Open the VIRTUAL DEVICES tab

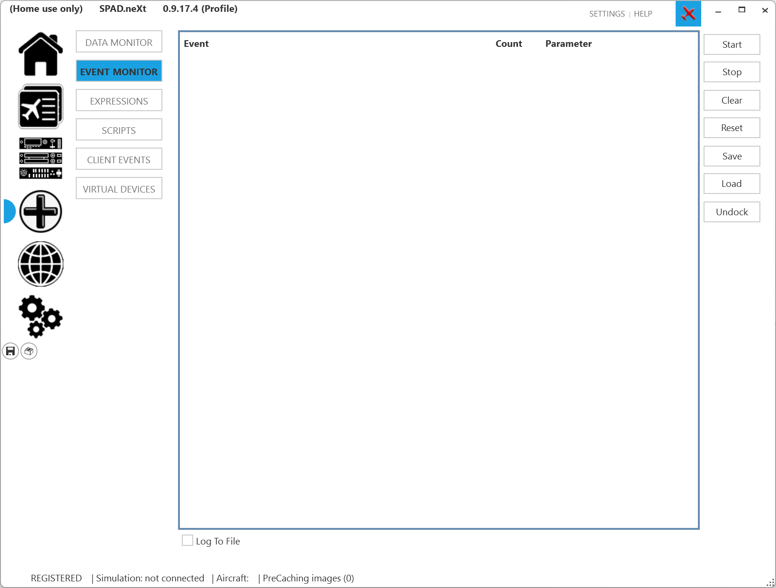point(119,188)
